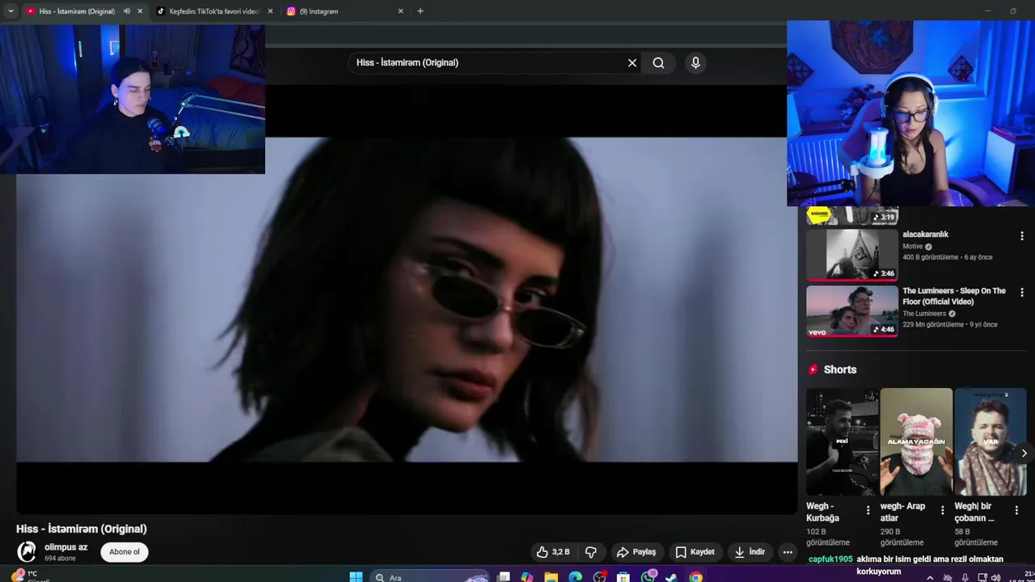Image resolution: width=1035 pixels, height=582 pixels.
Task: Open more actions with the three-dot button beside İndir
Action: click(788, 552)
